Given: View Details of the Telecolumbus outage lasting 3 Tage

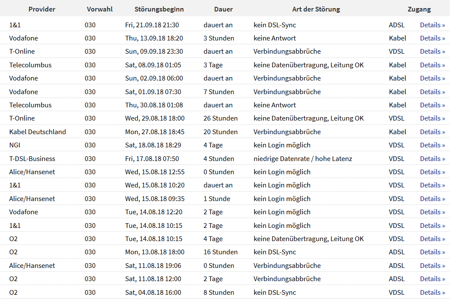Looking at the screenshot, I should pyautogui.click(x=432, y=65).
